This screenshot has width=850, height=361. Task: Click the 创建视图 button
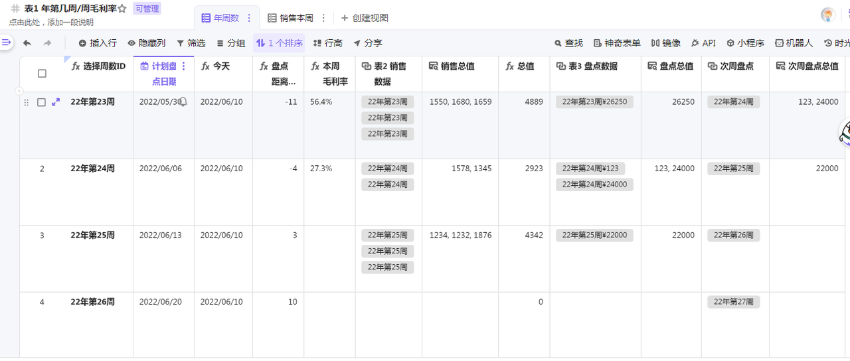point(365,18)
